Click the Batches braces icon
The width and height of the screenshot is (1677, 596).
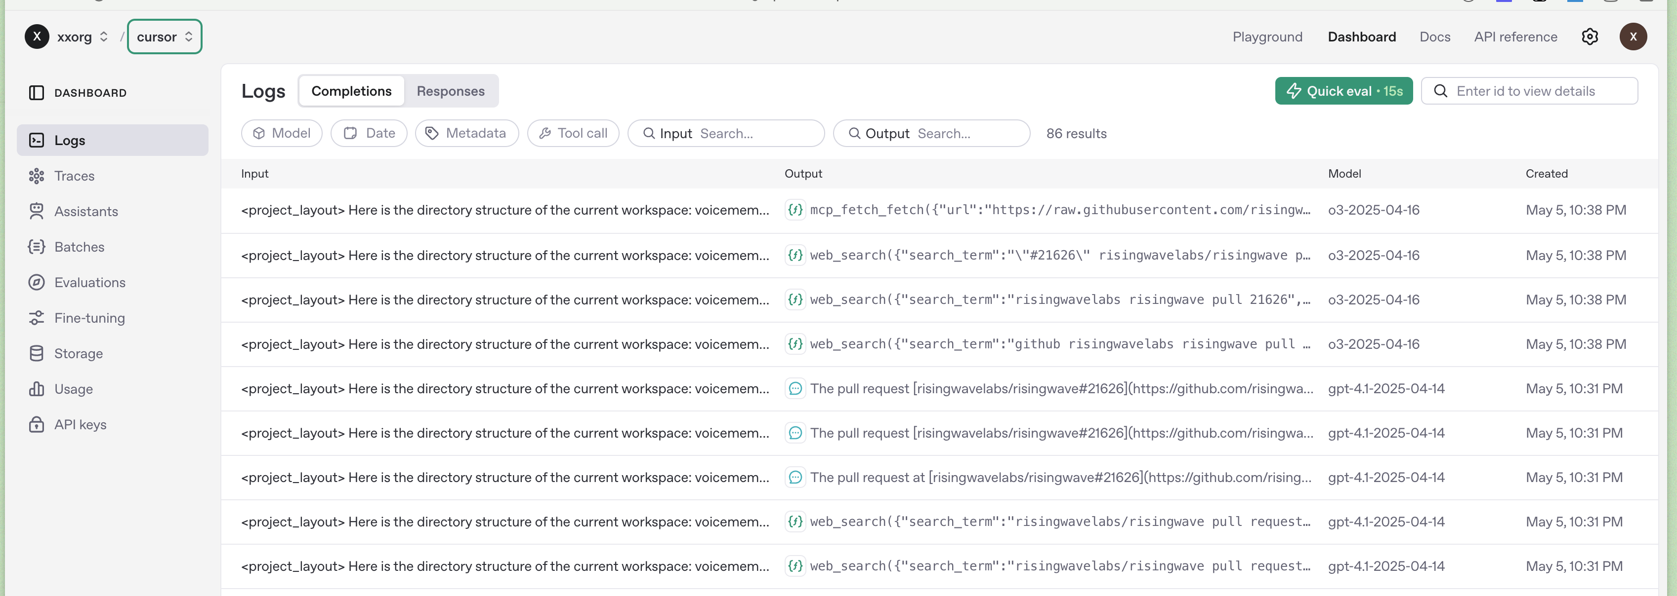point(37,247)
